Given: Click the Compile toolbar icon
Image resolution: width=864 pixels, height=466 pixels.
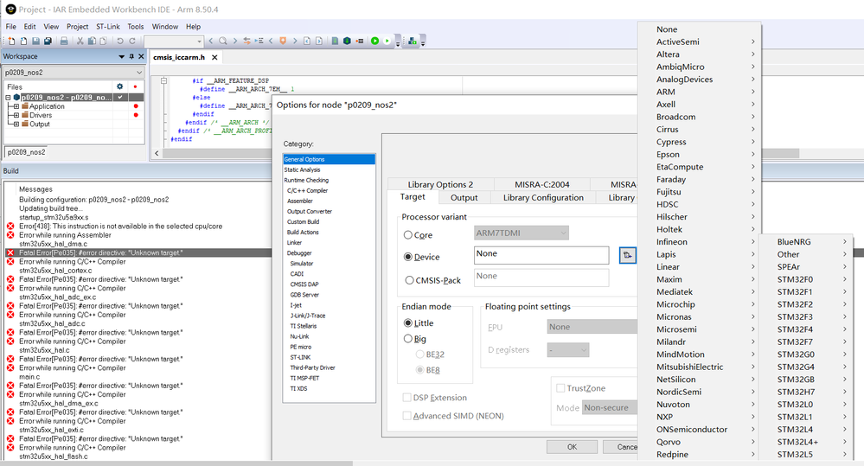Looking at the screenshot, I should tap(335, 41).
